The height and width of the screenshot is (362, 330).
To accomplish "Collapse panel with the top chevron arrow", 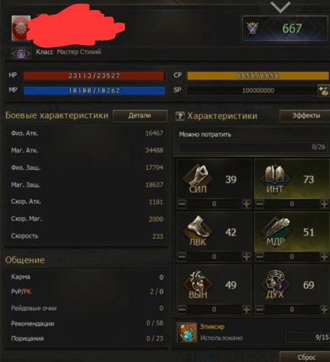I will 280,7.
